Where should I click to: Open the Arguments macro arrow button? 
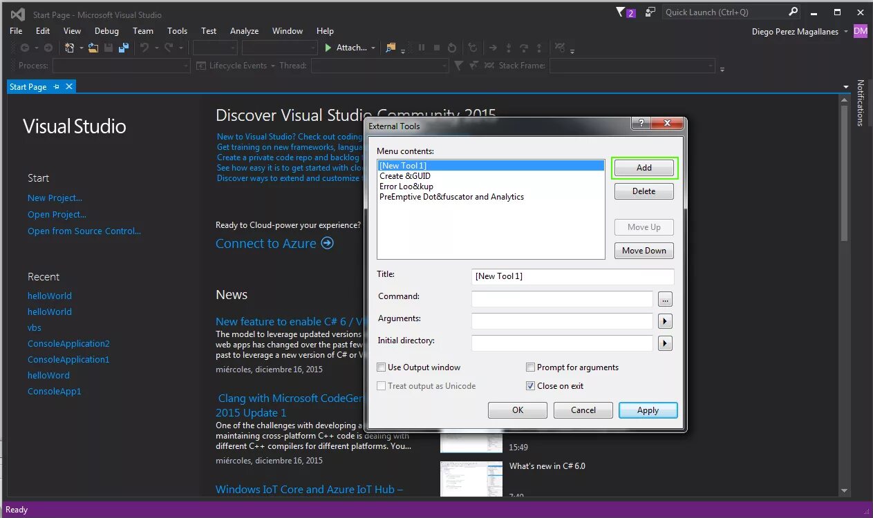pyautogui.click(x=665, y=321)
